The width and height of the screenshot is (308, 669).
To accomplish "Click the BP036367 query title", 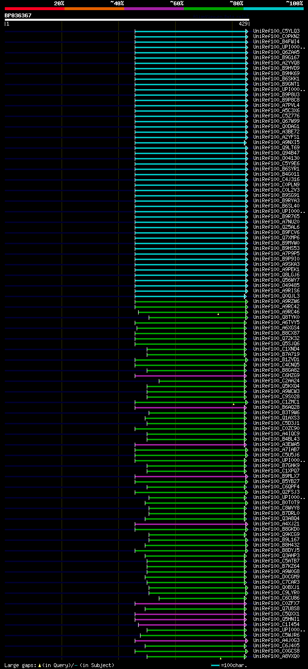I will click(18, 15).
